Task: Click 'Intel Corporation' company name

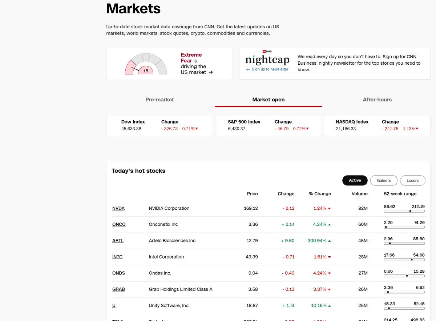Action: click(166, 257)
